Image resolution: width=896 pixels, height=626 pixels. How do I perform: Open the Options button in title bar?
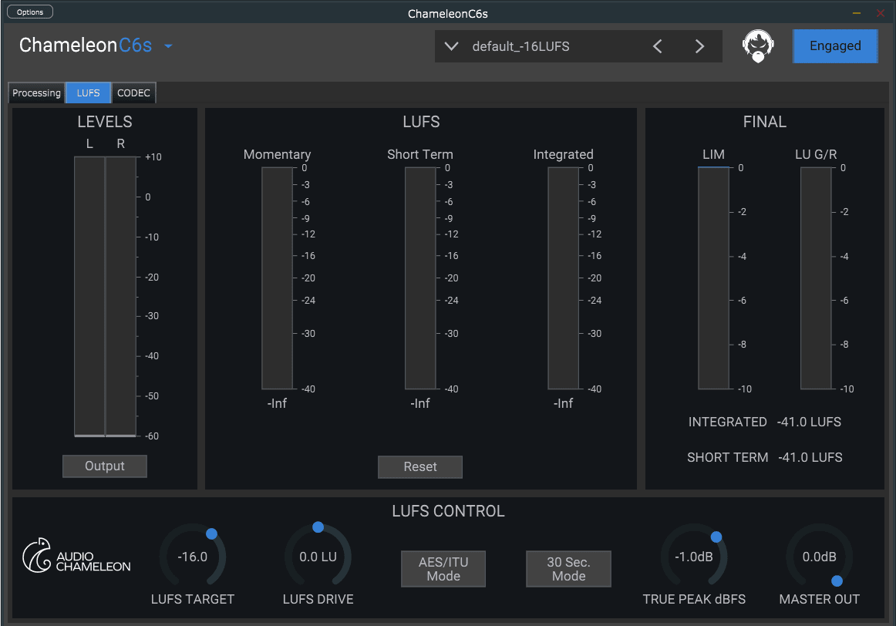pyautogui.click(x=30, y=12)
